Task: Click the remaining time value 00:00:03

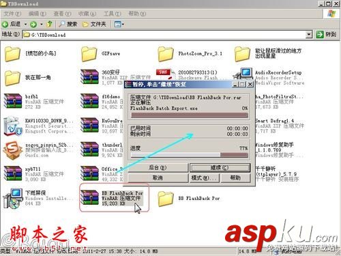Action: [237, 134]
